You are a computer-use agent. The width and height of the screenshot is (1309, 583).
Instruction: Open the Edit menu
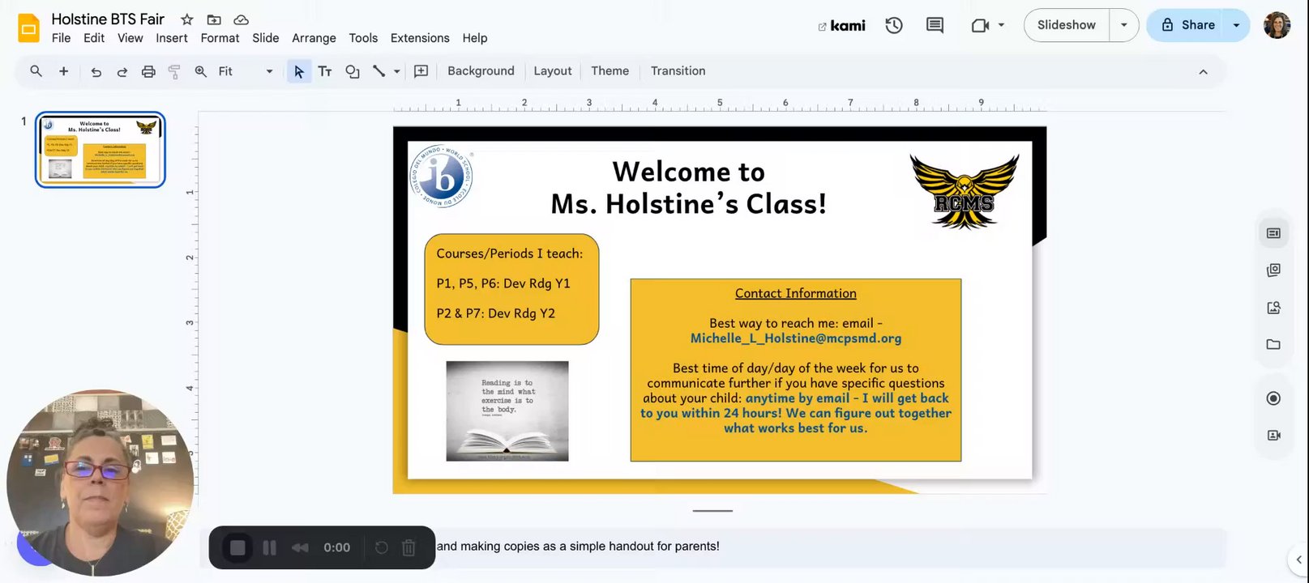(94, 38)
